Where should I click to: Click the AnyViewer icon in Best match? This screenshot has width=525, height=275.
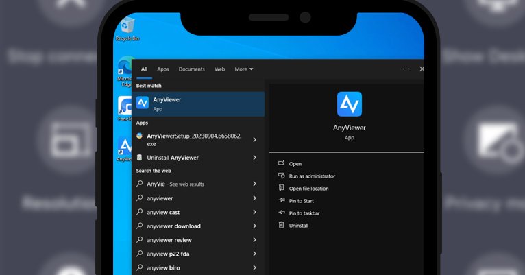click(x=143, y=103)
